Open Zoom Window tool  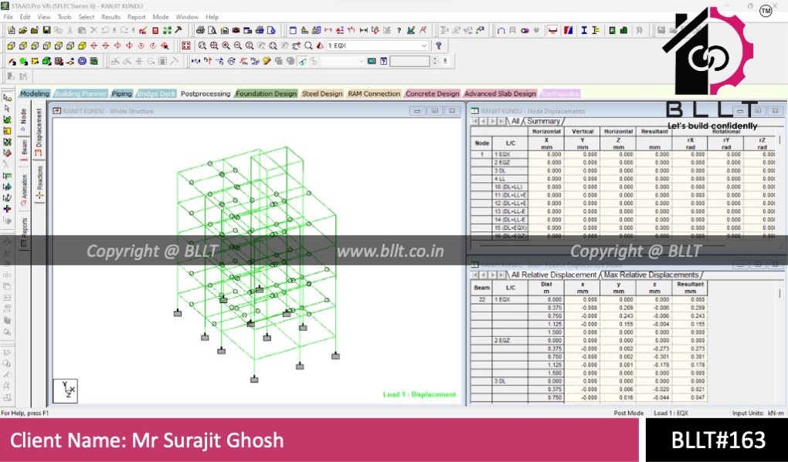point(202,46)
